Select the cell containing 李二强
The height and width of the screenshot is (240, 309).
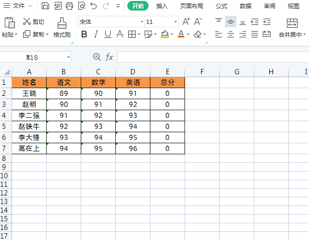click(29, 115)
